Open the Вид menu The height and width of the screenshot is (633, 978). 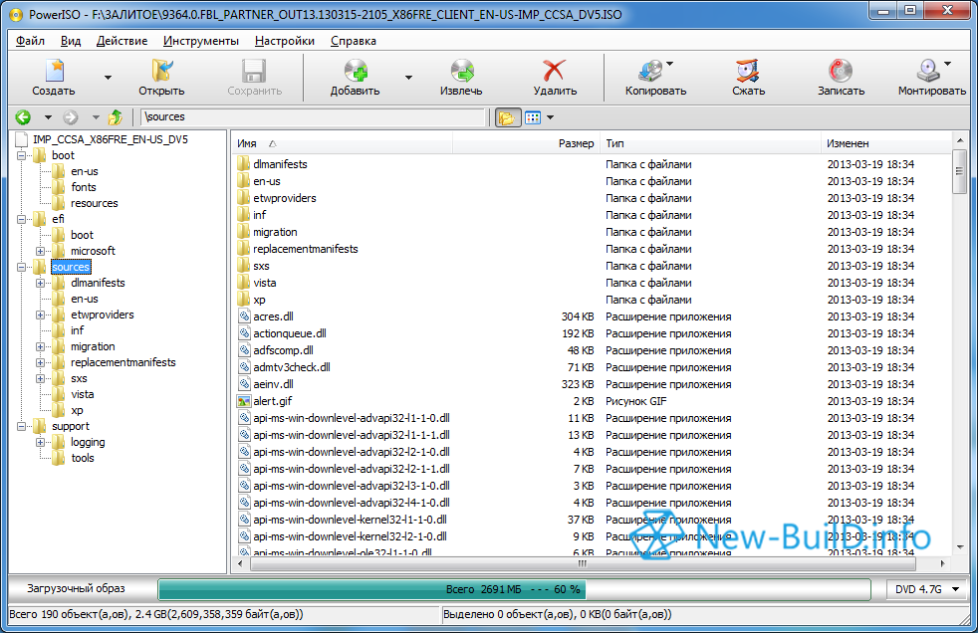coord(71,41)
